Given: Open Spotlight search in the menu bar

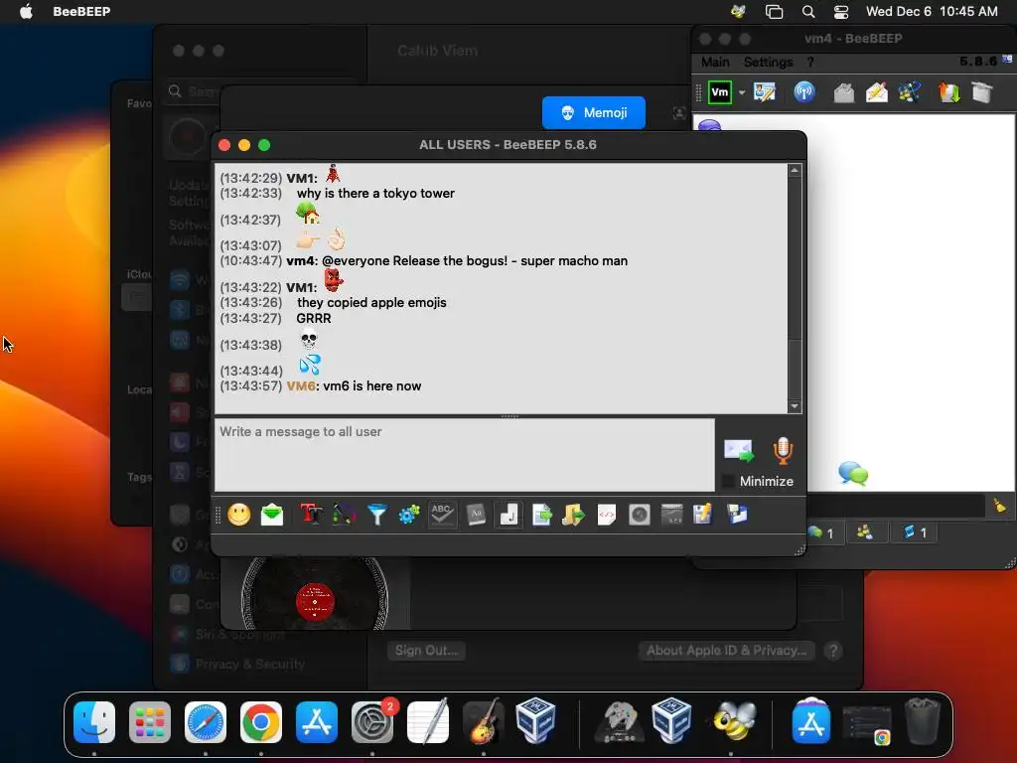Looking at the screenshot, I should coord(808,11).
